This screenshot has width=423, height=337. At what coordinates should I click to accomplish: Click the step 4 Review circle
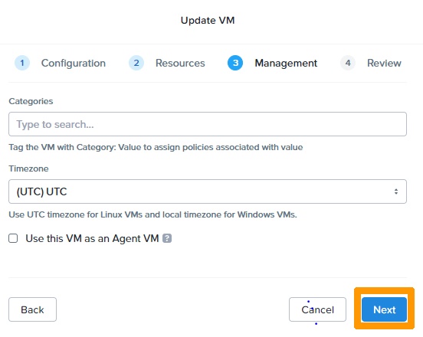point(348,63)
